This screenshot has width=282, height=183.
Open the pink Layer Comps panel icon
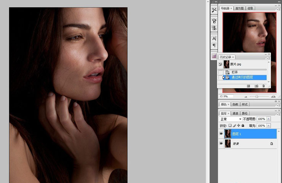pos(214,56)
